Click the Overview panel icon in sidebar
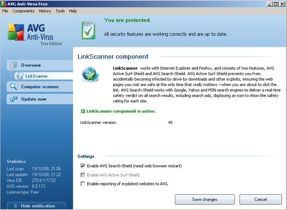This screenshot has height=210, width=287. click(x=14, y=65)
